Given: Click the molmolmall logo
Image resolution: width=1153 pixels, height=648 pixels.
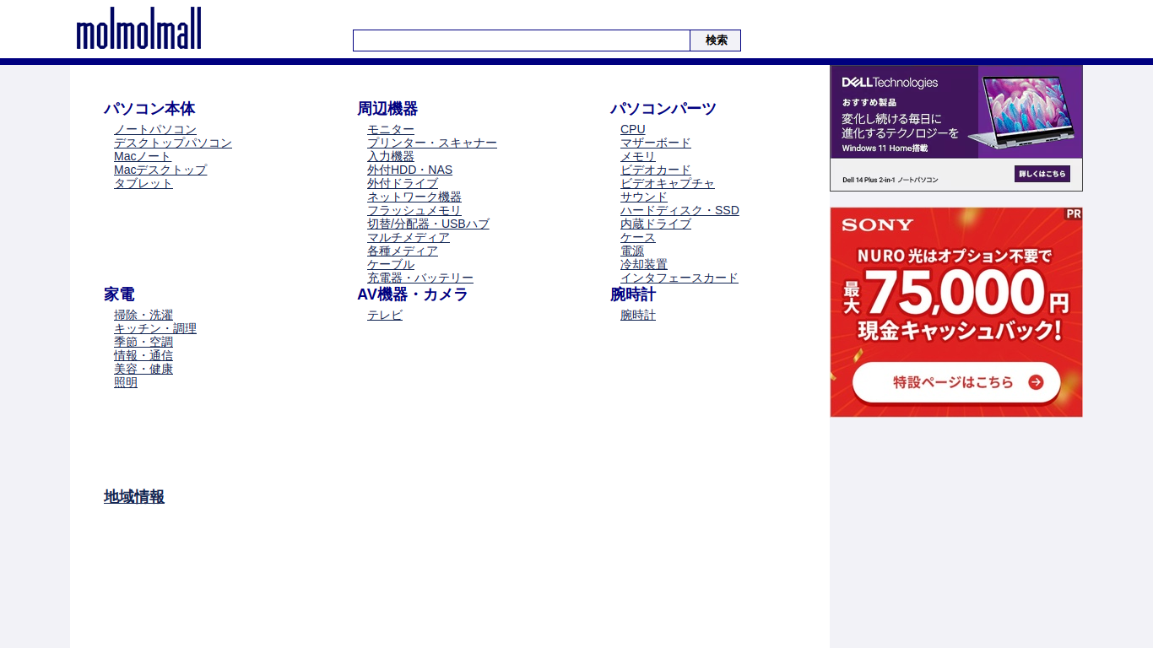Looking at the screenshot, I should 138,29.
